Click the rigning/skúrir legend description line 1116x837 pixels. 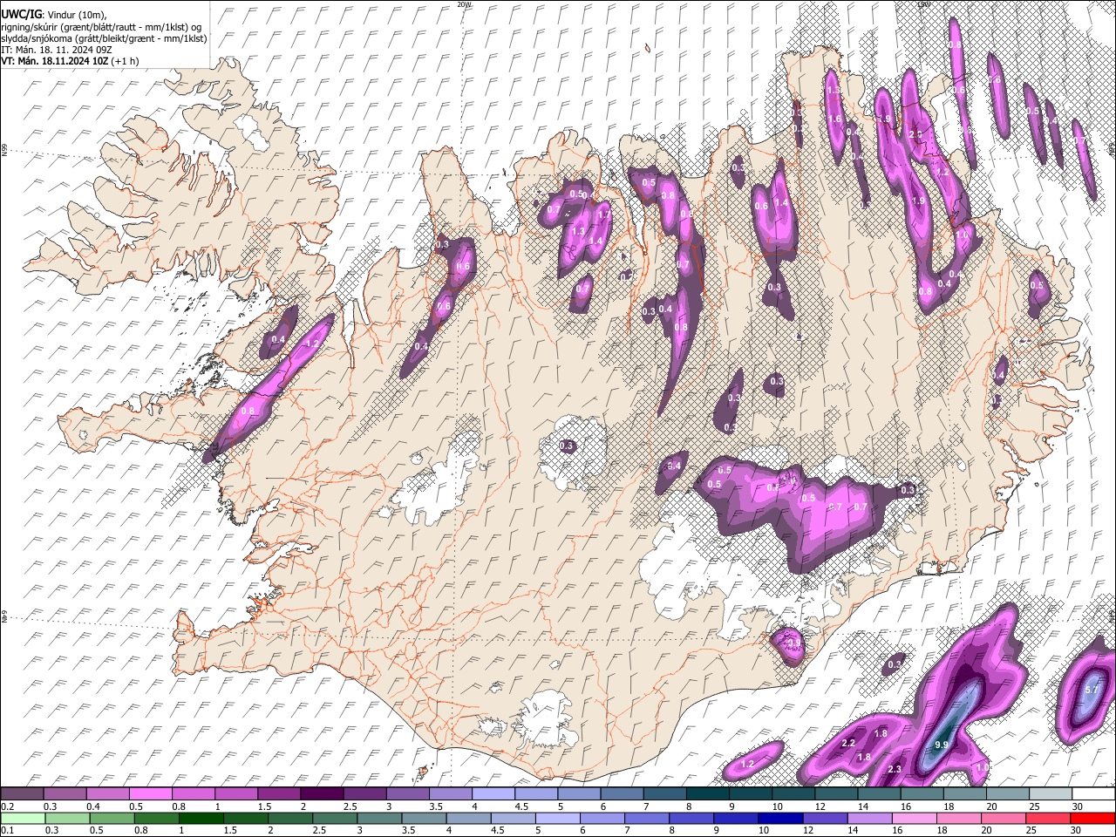pyautogui.click(x=102, y=27)
